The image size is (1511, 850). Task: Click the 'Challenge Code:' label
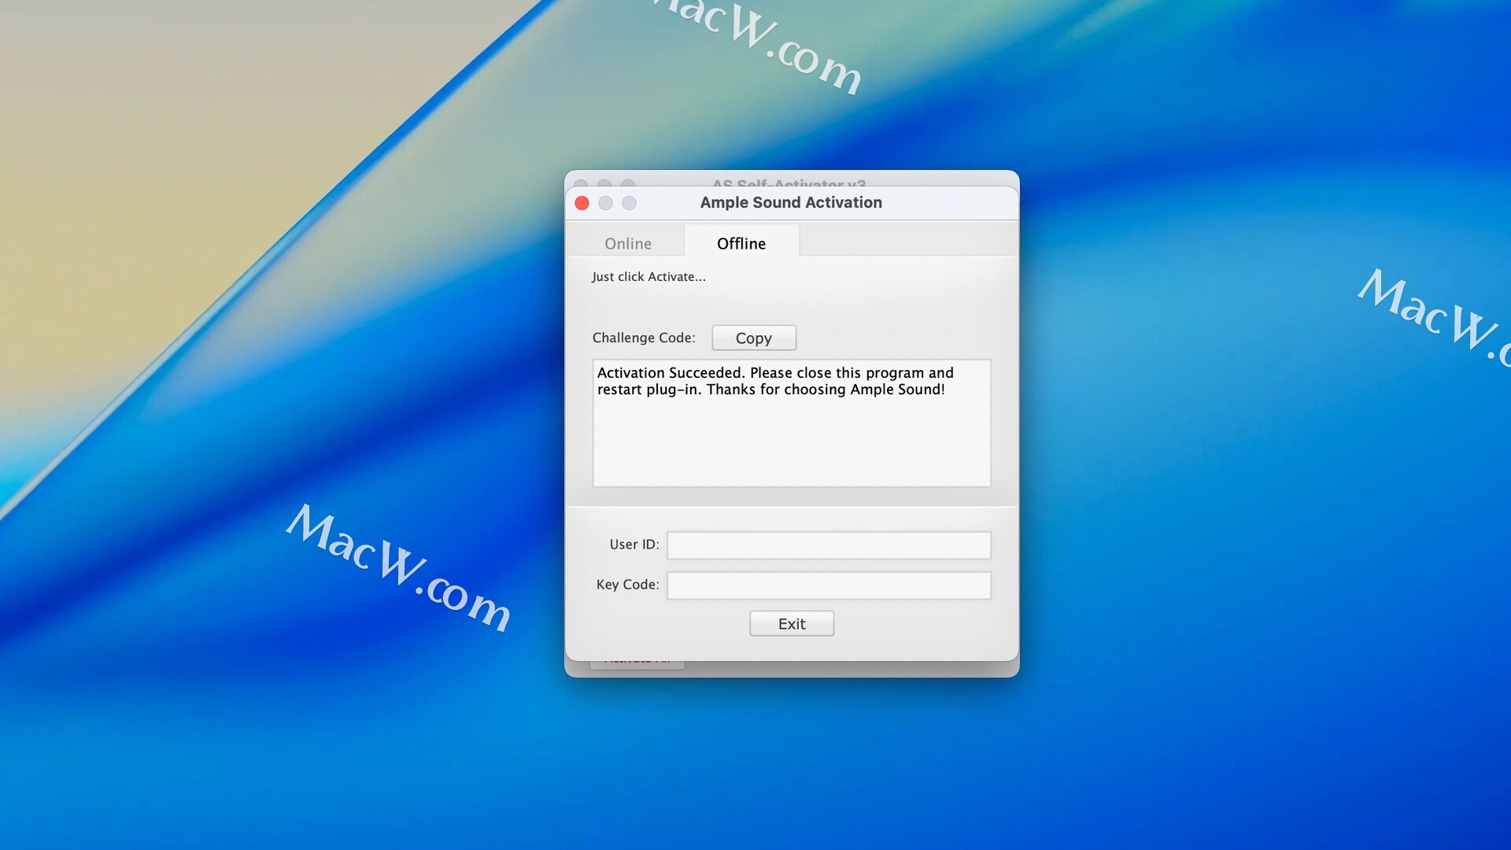click(x=644, y=338)
